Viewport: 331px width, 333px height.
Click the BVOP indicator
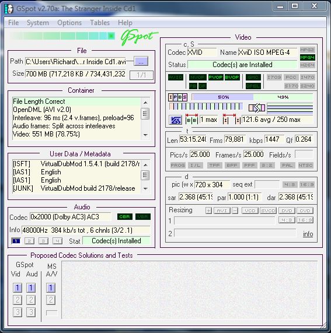(x=232, y=77)
